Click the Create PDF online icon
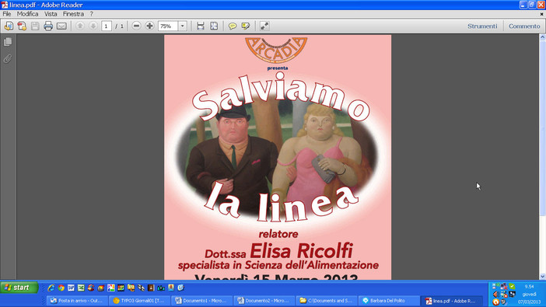The width and height of the screenshot is (546, 307). [22, 26]
